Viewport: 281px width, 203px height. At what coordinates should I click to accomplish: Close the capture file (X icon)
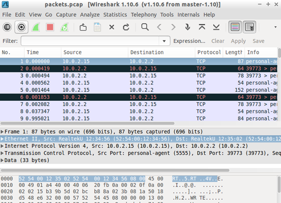pyautogui.click(x=112, y=27)
